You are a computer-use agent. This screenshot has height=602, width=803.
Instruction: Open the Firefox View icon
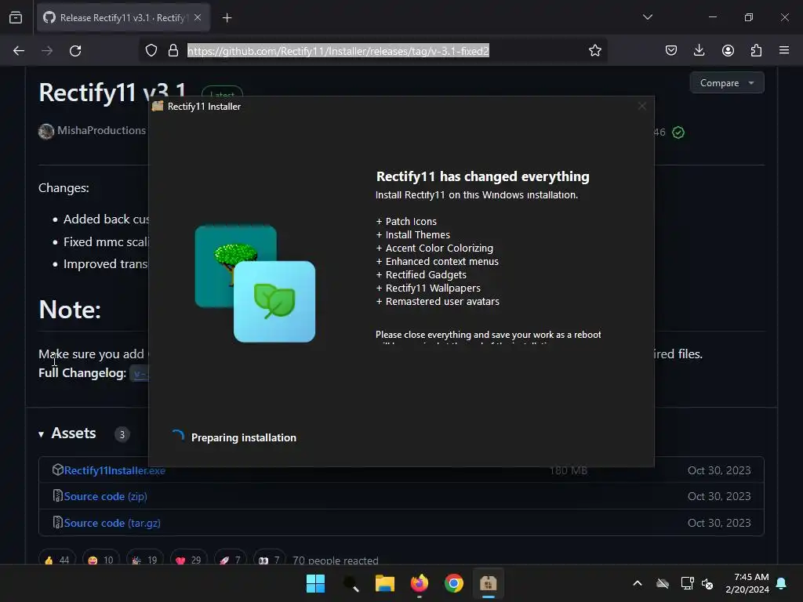pyautogui.click(x=16, y=18)
